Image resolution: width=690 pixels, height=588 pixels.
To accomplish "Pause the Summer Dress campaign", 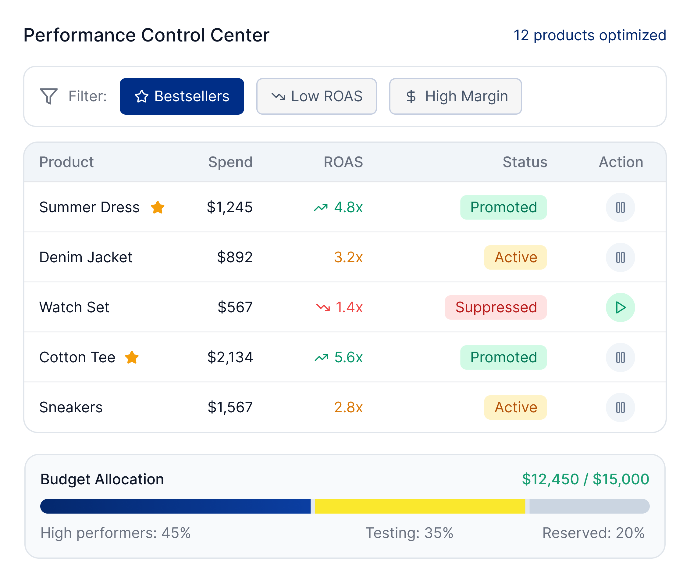I will 620,207.
